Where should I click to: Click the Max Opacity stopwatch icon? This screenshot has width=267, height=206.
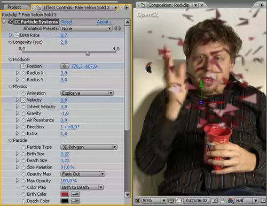23,181
